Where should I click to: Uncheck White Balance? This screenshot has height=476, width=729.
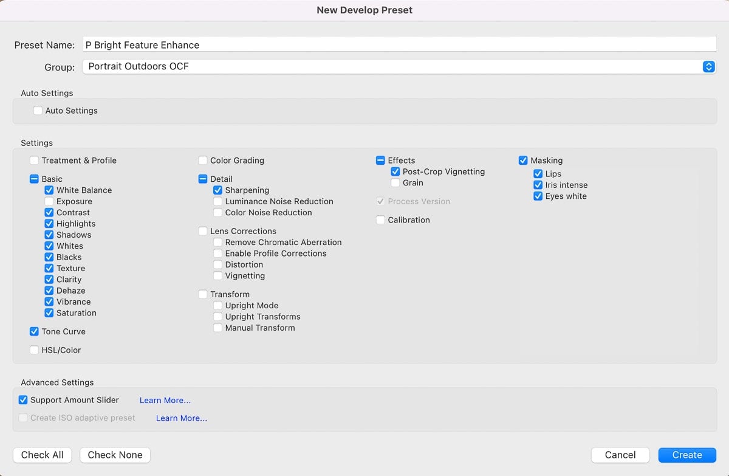(x=49, y=190)
